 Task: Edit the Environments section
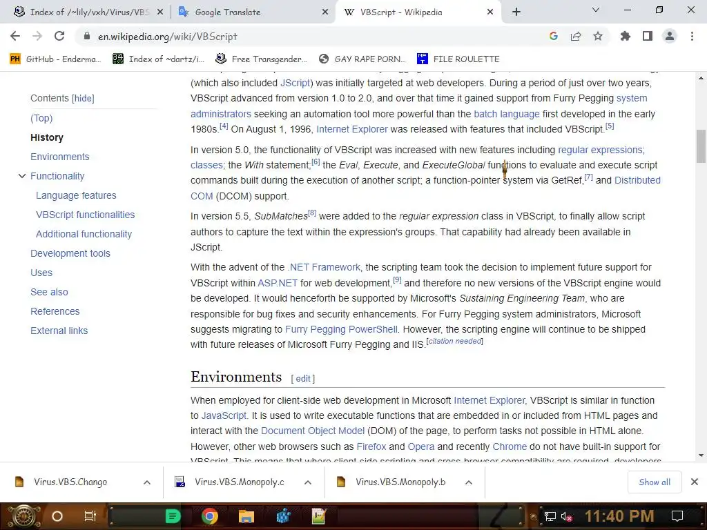(303, 379)
